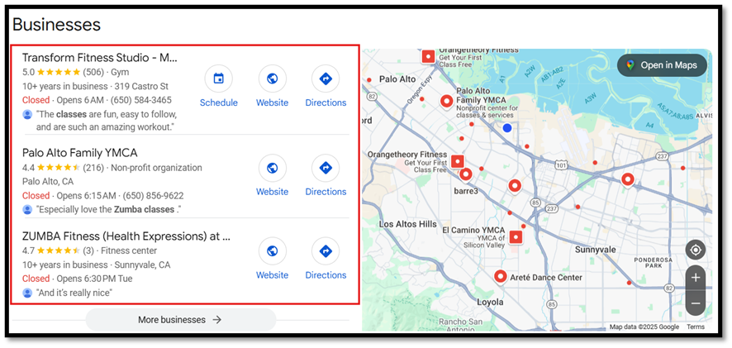Open ZUMBA Fitness (Health Expressions) listing title

[x=126, y=236]
